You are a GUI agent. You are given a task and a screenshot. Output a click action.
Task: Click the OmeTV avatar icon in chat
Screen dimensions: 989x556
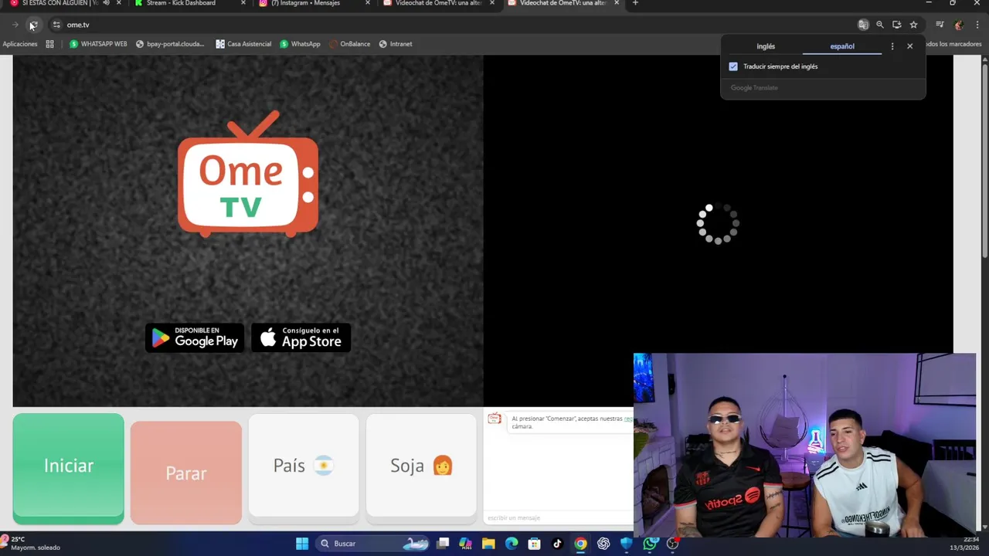point(494,419)
